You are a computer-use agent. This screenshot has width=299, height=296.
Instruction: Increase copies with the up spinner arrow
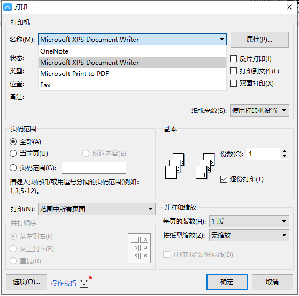point(285,151)
